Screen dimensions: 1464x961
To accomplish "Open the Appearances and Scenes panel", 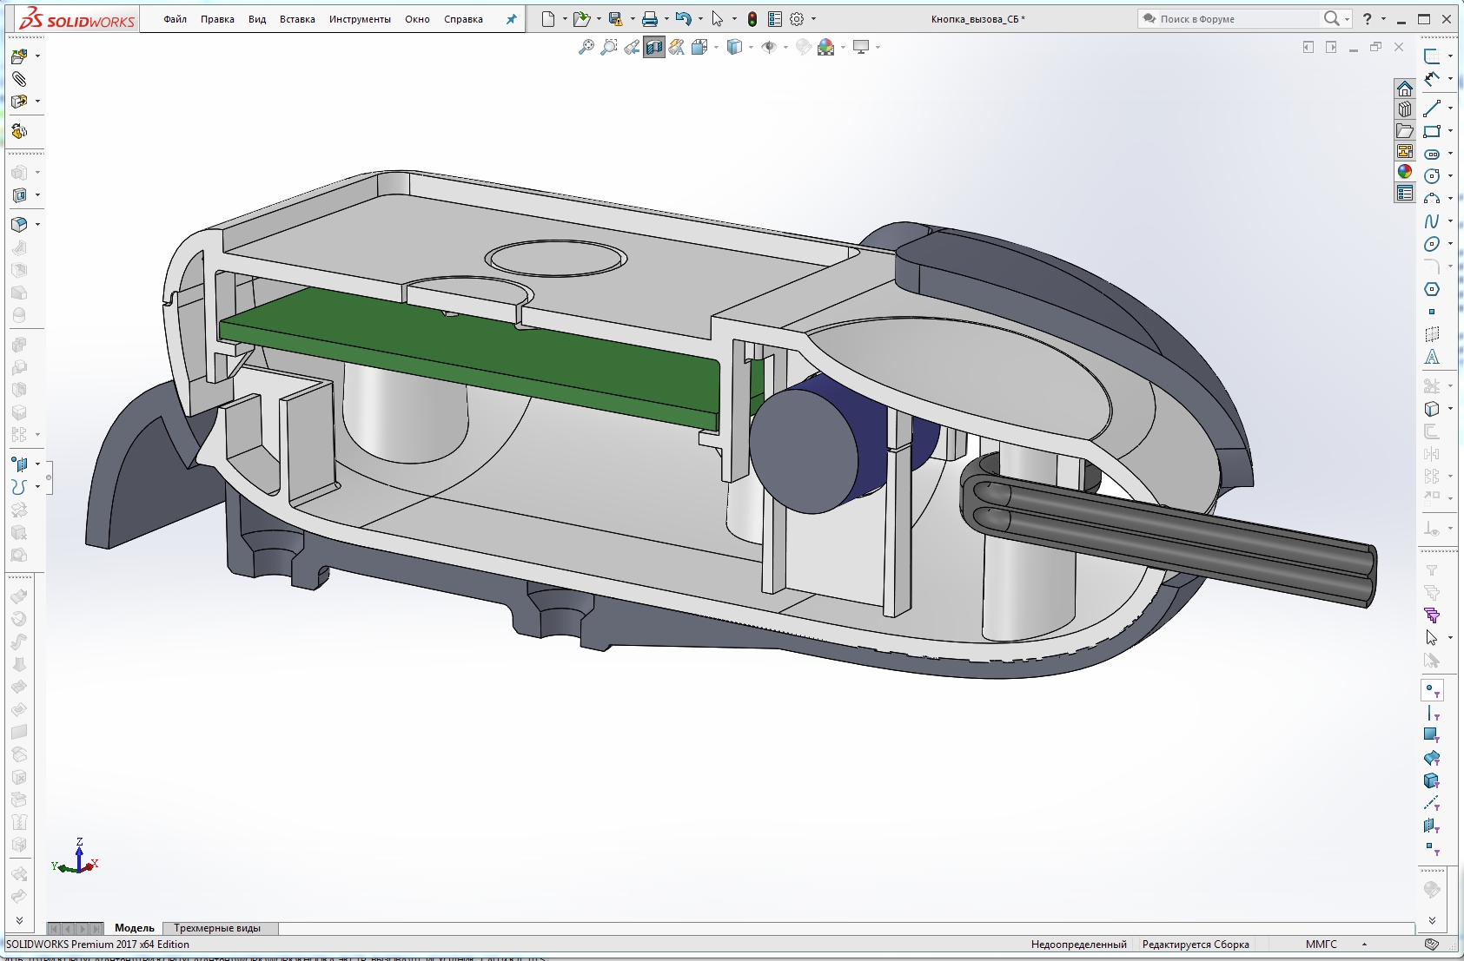I will pyautogui.click(x=1406, y=170).
